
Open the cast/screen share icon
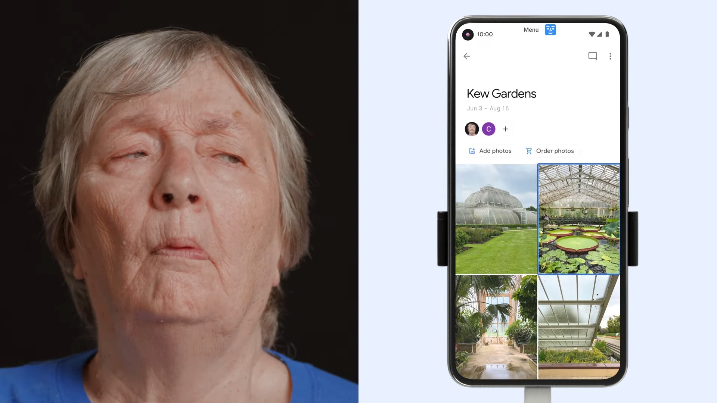pos(592,56)
